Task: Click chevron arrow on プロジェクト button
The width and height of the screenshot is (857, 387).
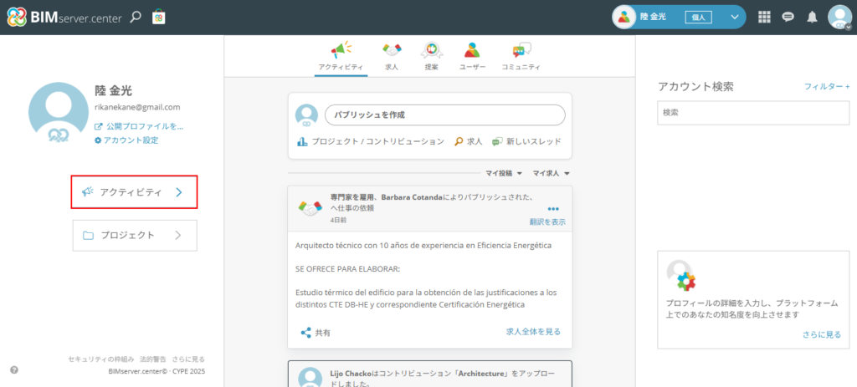Action: click(177, 235)
